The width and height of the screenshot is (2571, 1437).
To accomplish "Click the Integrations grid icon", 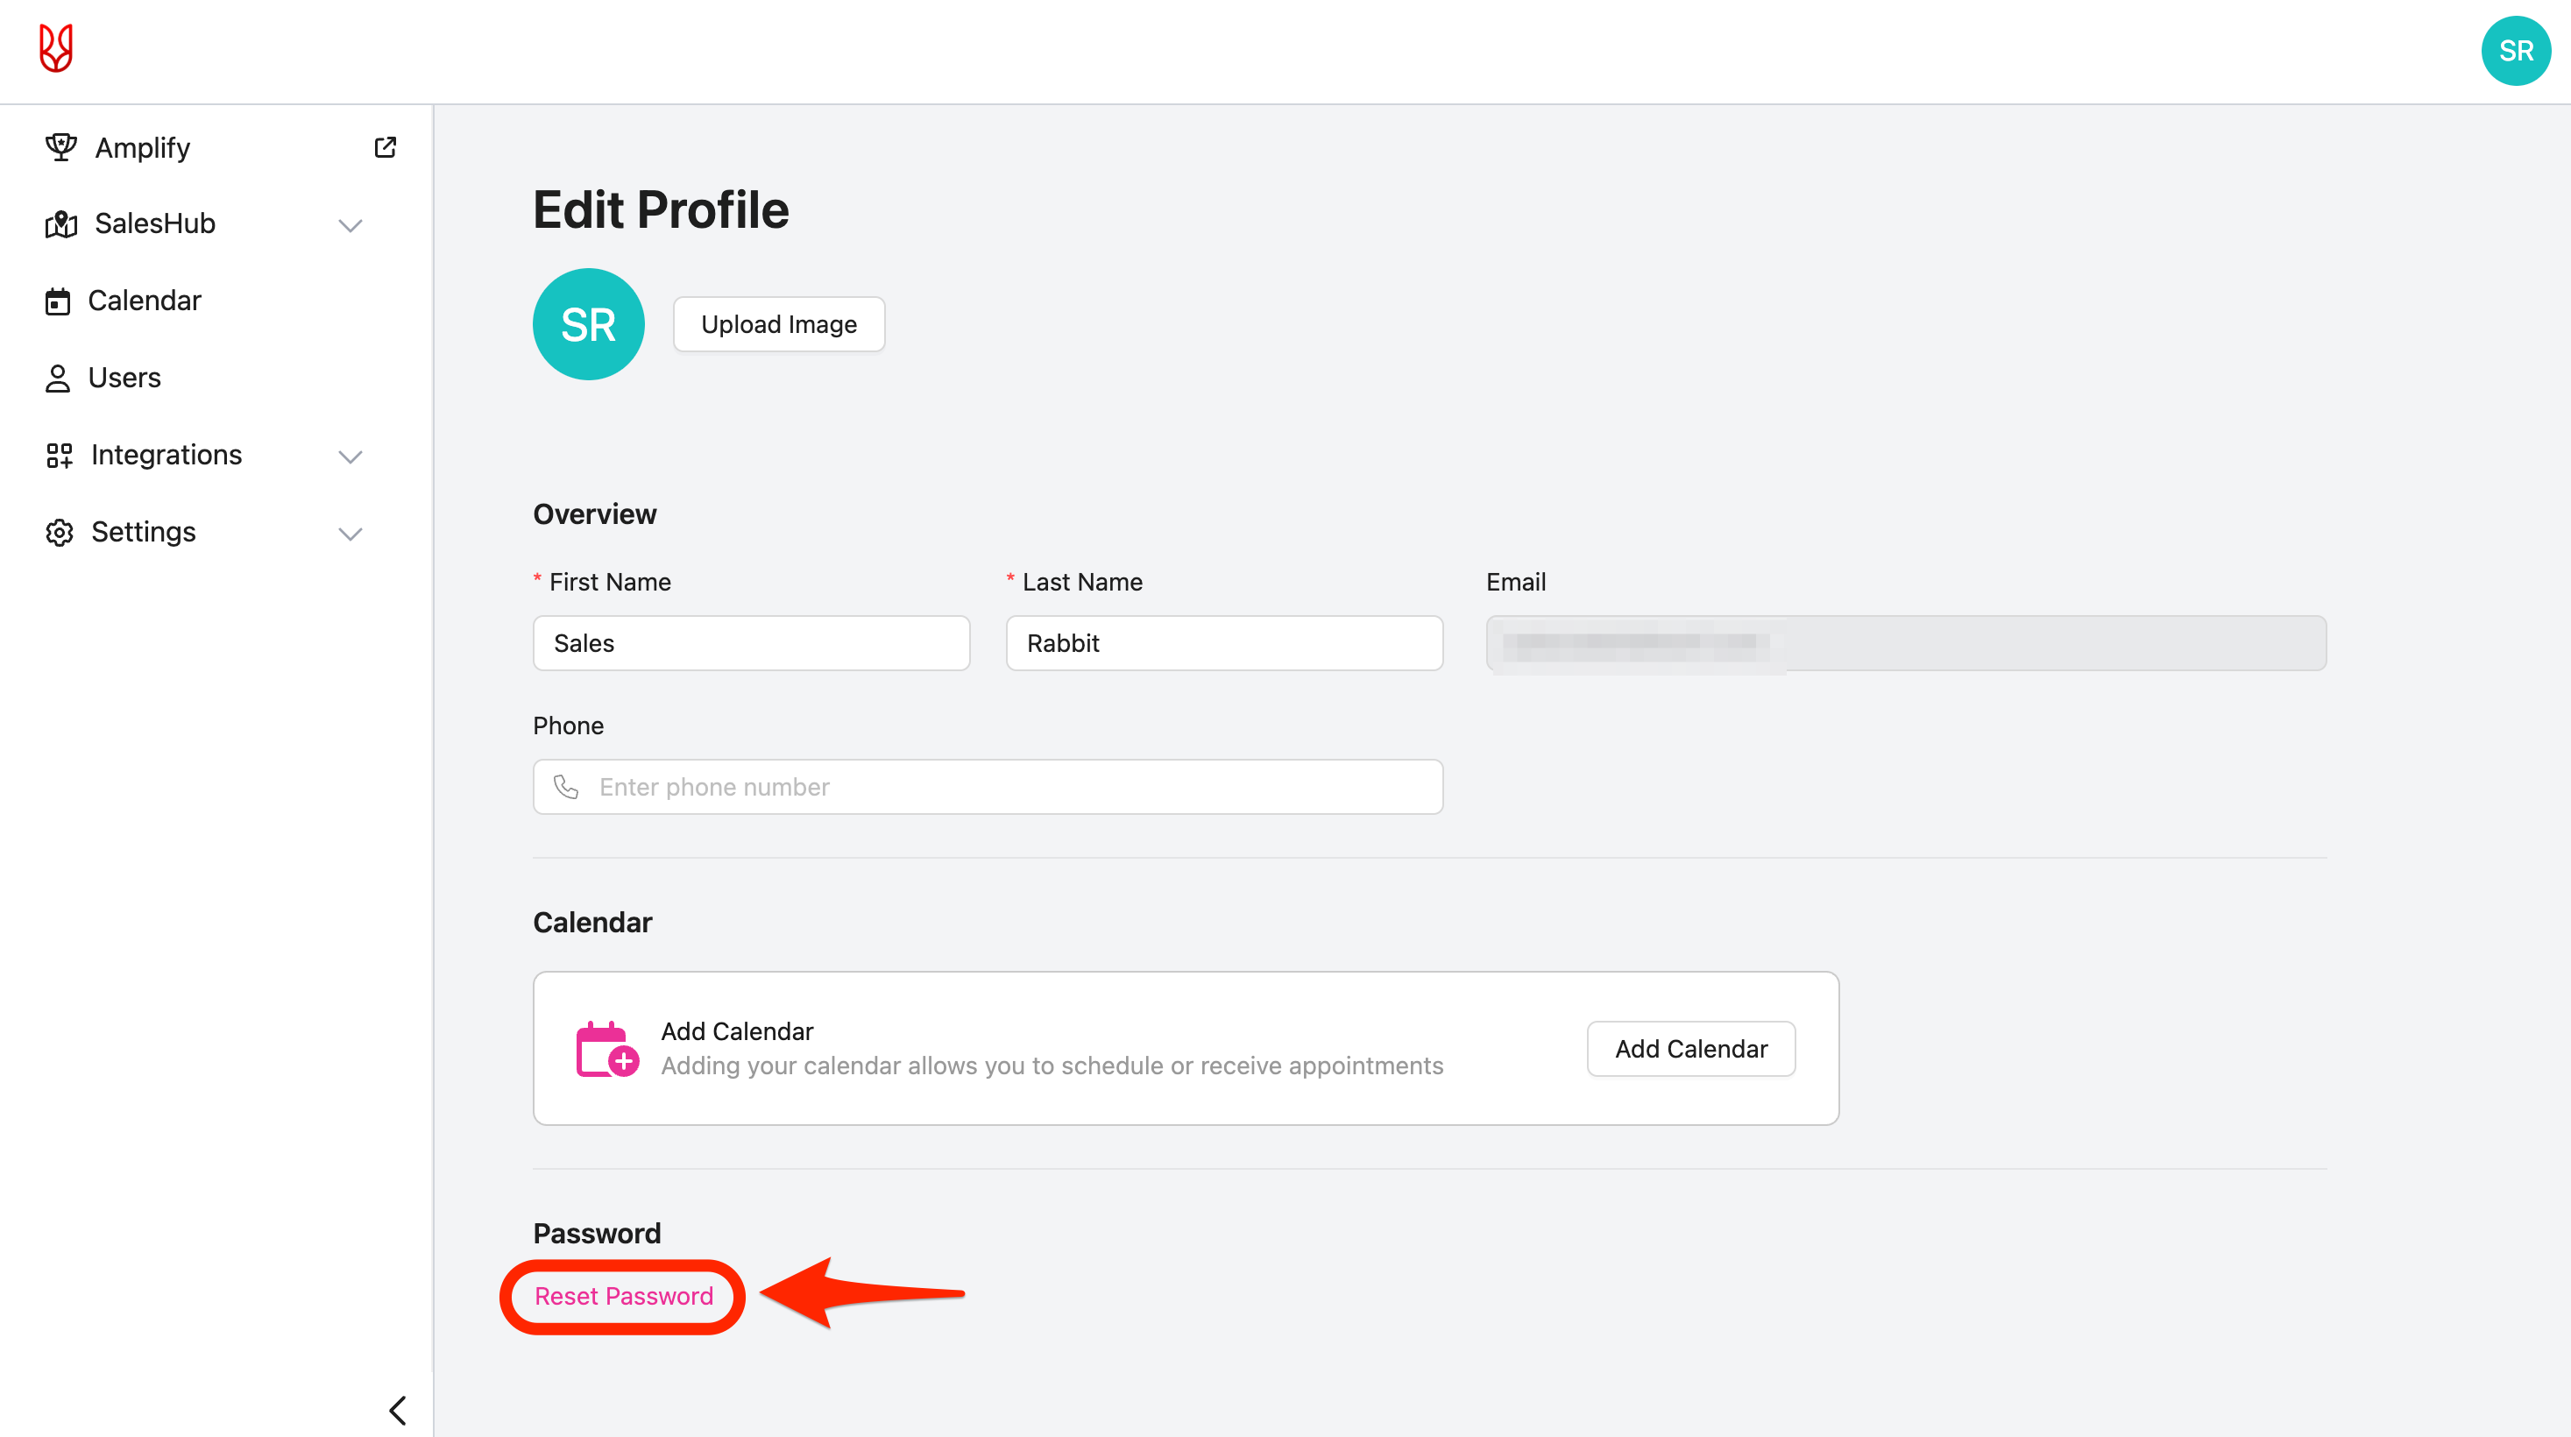I will point(60,455).
